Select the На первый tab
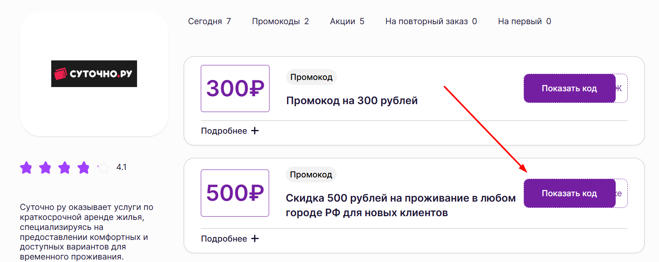The height and width of the screenshot is (262, 659). (524, 21)
